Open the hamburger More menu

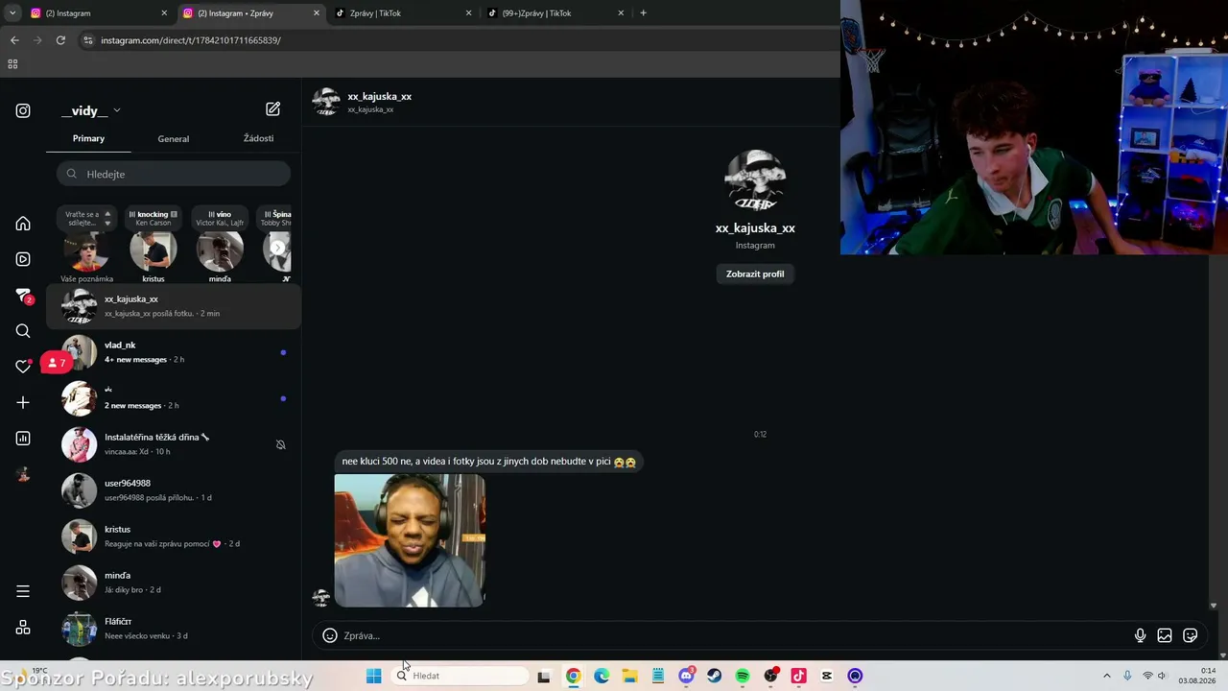click(x=23, y=591)
